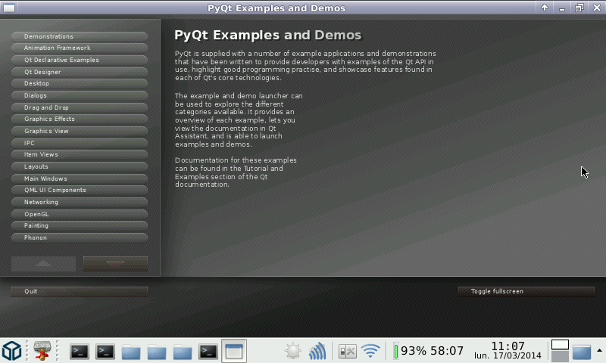Choose the Phonon category
Image resolution: width=606 pixels, height=363 pixels.
point(80,237)
